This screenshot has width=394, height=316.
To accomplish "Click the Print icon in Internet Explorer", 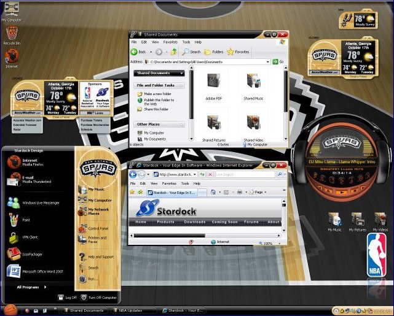I will click(240, 192).
